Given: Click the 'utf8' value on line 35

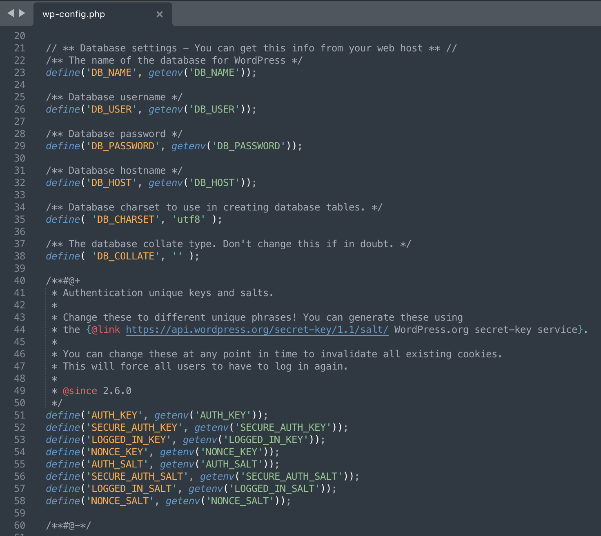Looking at the screenshot, I should click(189, 219).
